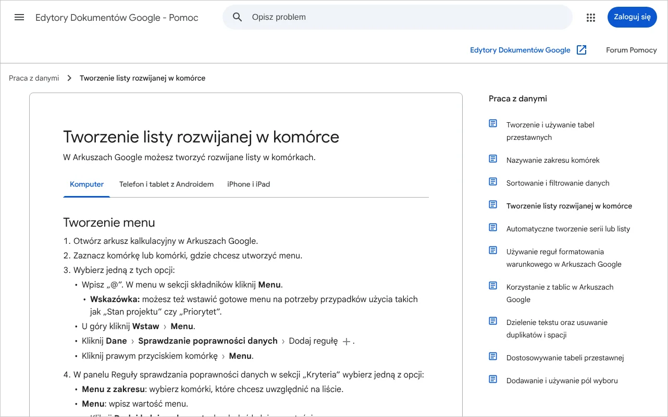Click the Zaloguj się button
The height and width of the screenshot is (417, 668).
(632, 17)
